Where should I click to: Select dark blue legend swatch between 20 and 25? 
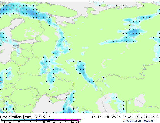tap(45, 120)
